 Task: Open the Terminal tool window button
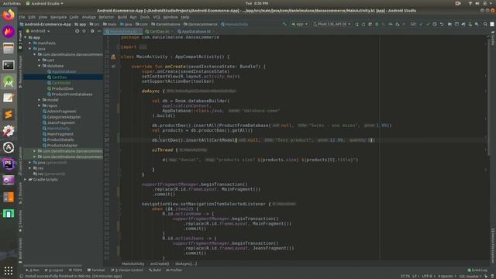(96, 270)
